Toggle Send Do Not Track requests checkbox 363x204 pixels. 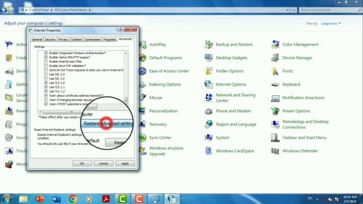(46, 70)
